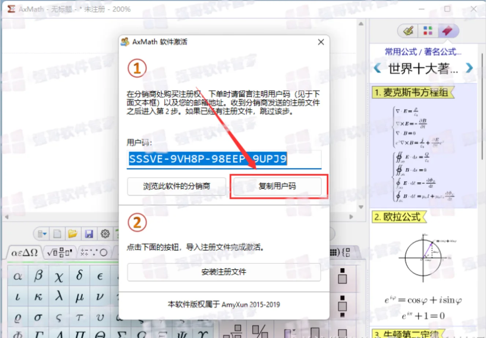Insert Greek letter upsilon
486x338 pixels.
click(100, 317)
